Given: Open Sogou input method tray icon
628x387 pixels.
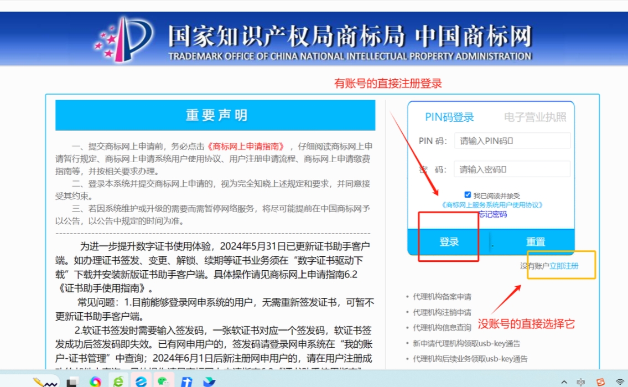Looking at the screenshot, I should tap(600, 382).
